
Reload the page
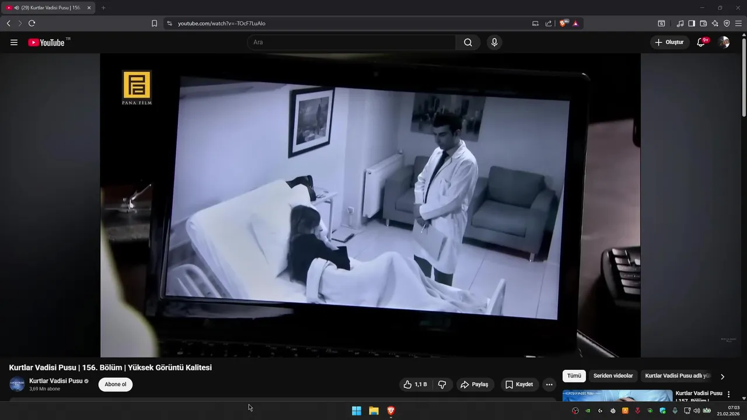(32, 23)
